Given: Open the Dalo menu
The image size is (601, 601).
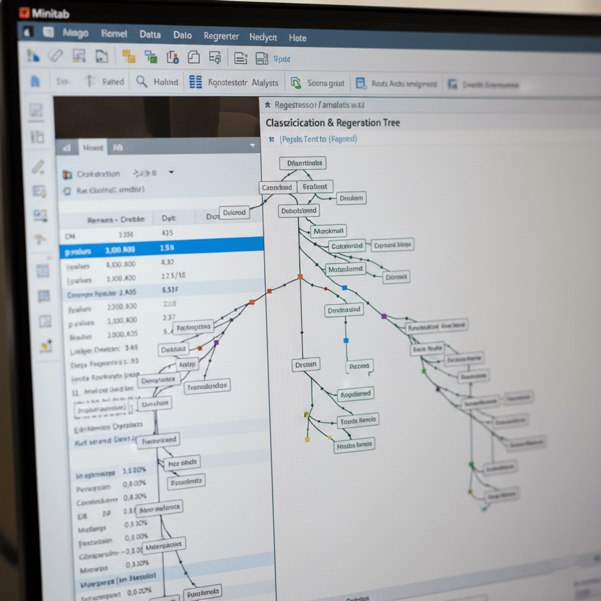Looking at the screenshot, I should click(183, 35).
